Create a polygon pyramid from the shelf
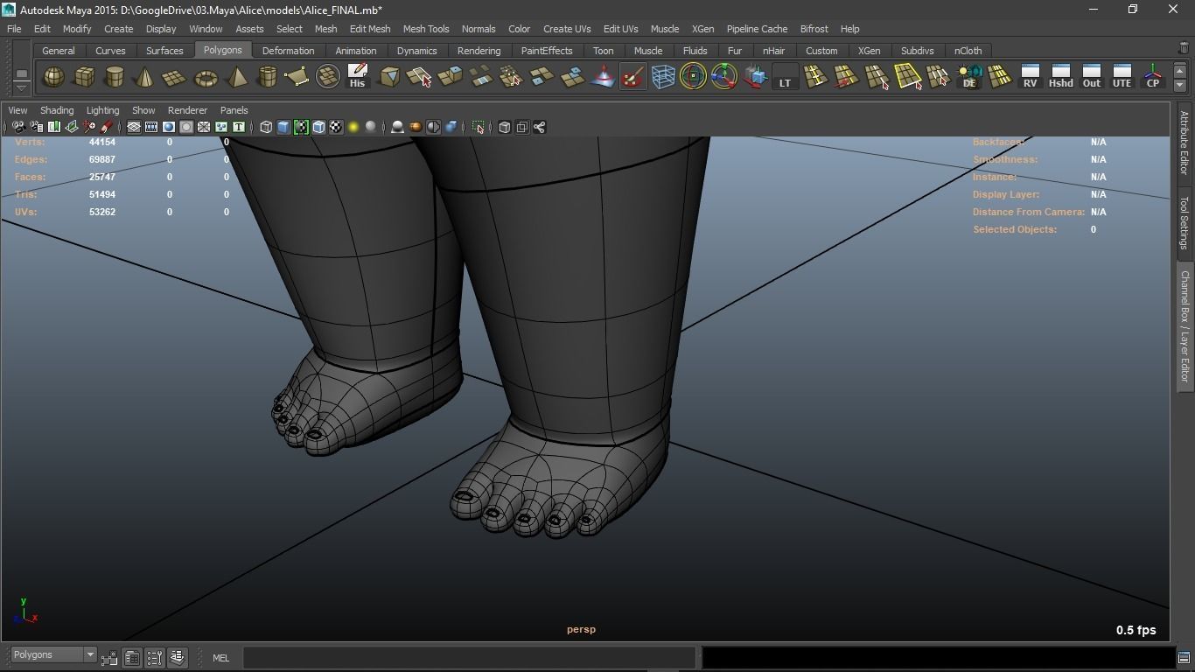This screenshot has height=672, width=1195. [236, 77]
